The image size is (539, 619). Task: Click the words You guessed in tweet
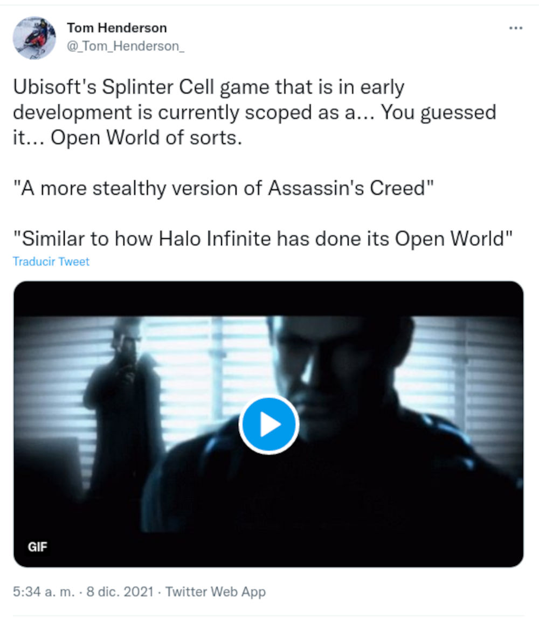pos(438,112)
